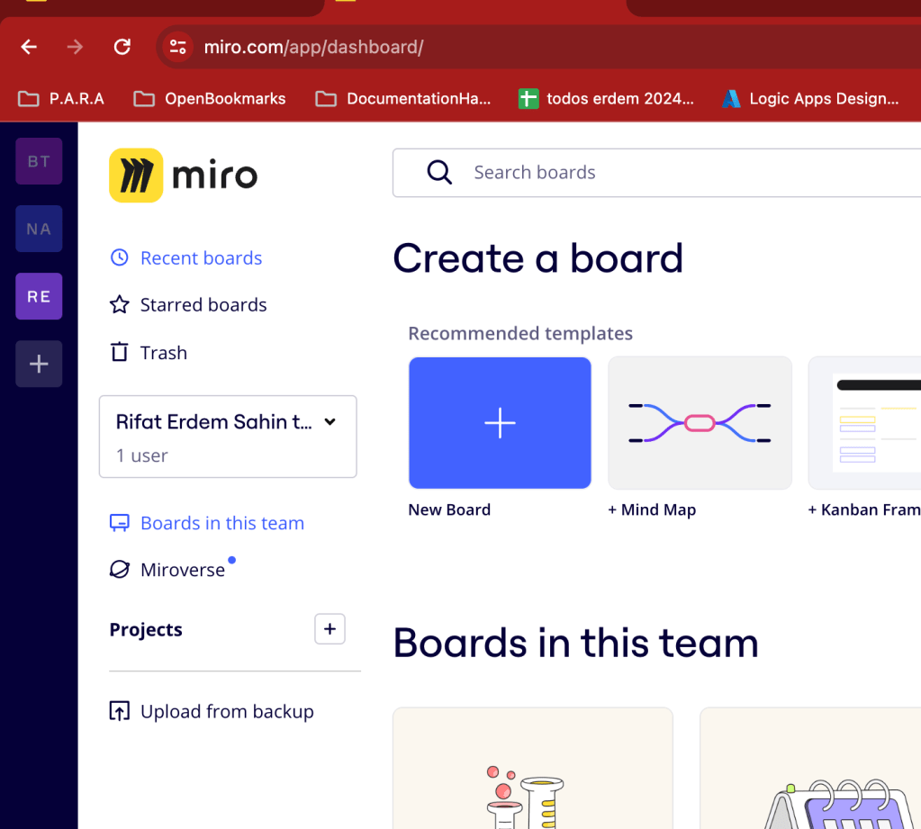921x829 pixels.
Task: Open Boards in this team link
Action: pos(207,523)
